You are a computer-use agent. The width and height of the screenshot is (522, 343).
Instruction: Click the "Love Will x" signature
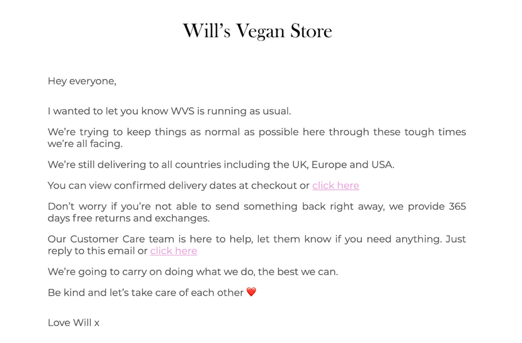pos(73,323)
